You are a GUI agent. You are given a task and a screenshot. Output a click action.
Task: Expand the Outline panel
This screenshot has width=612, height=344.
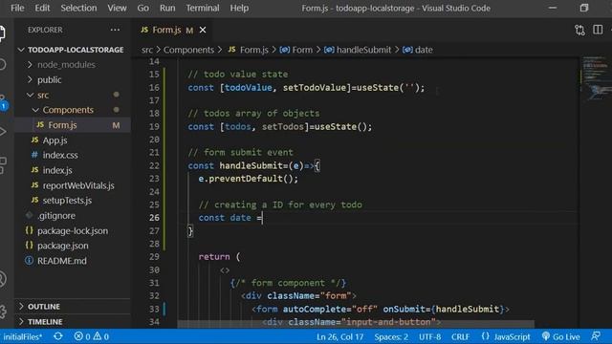coord(73,307)
